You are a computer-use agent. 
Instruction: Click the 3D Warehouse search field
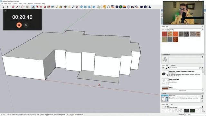(184, 68)
